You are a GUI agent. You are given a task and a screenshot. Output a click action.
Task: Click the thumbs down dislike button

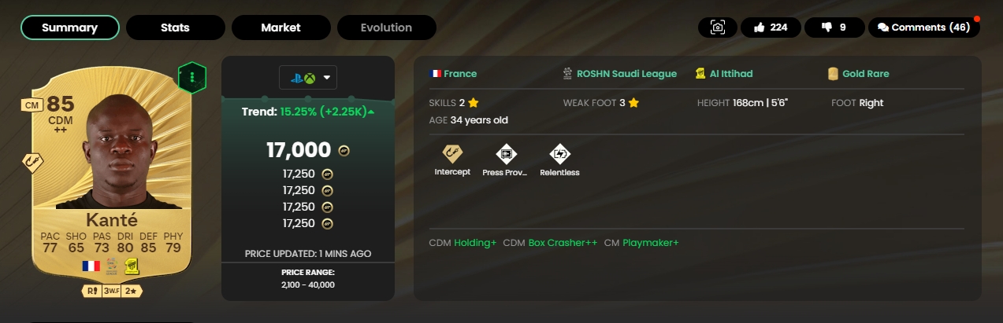834,28
